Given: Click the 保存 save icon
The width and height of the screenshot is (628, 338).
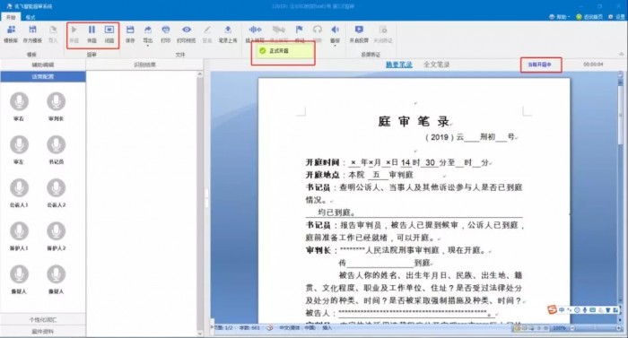Looking at the screenshot, I should [130, 34].
